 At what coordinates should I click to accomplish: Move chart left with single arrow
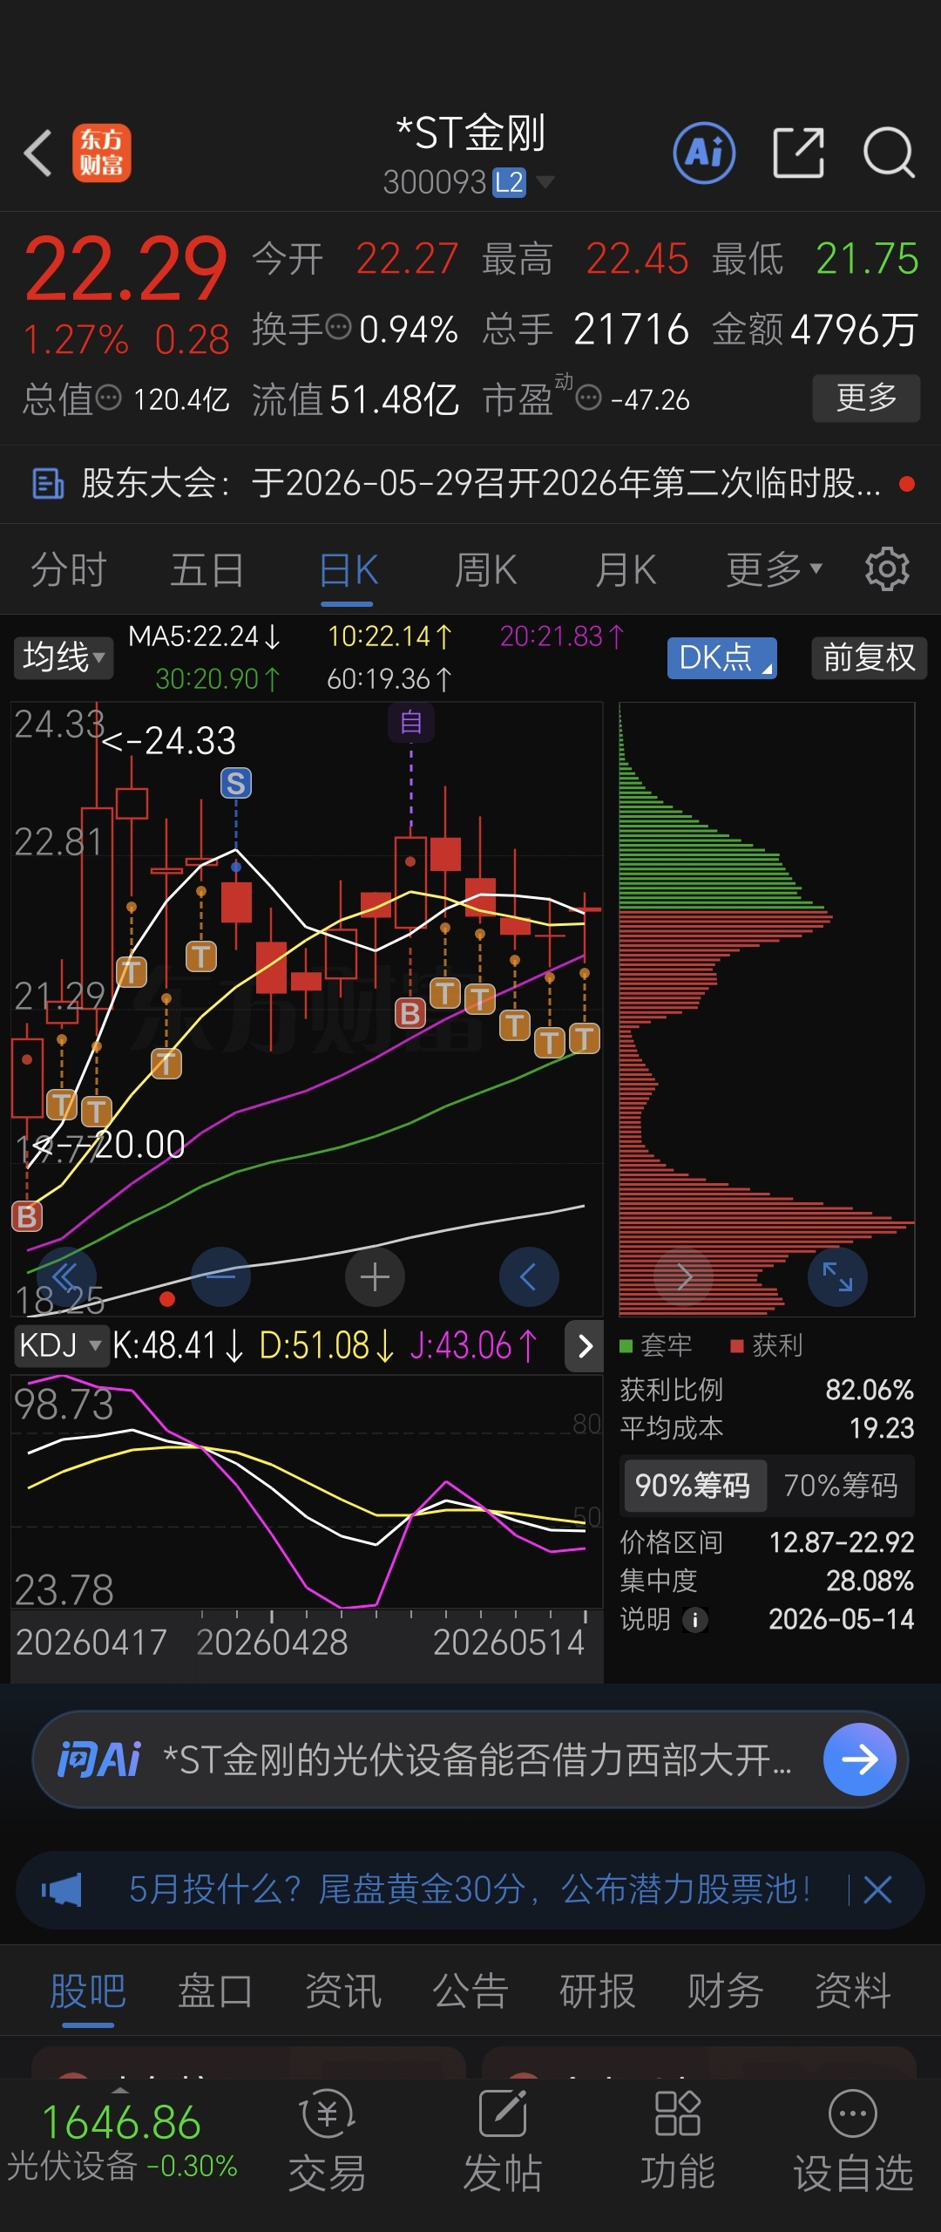[x=529, y=1277]
